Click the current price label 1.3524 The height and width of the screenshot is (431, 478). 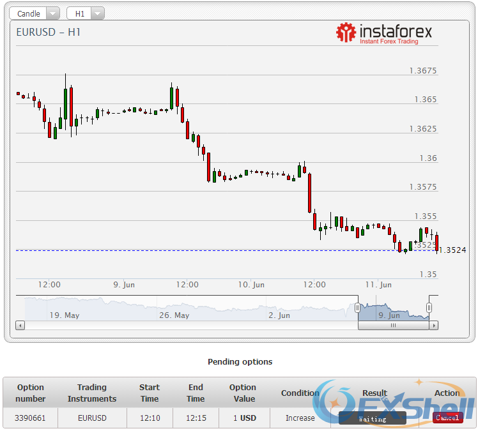point(452,250)
